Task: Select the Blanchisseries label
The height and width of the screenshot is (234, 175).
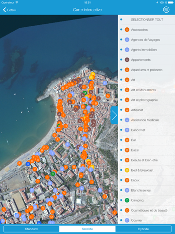Action: click(x=141, y=190)
